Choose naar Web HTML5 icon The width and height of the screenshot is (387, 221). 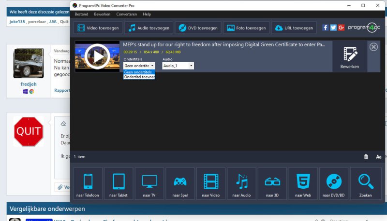tap(303, 183)
